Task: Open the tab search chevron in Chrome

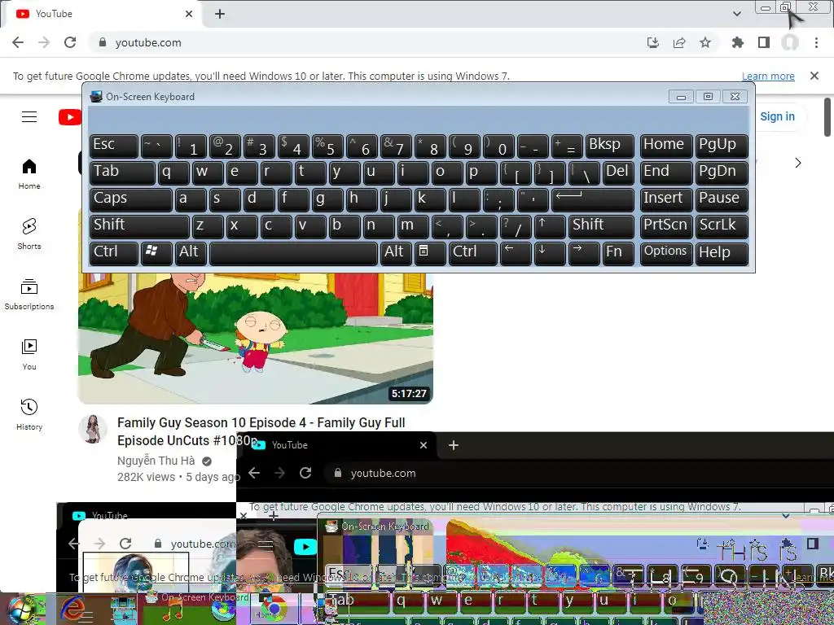Action: pos(736,14)
